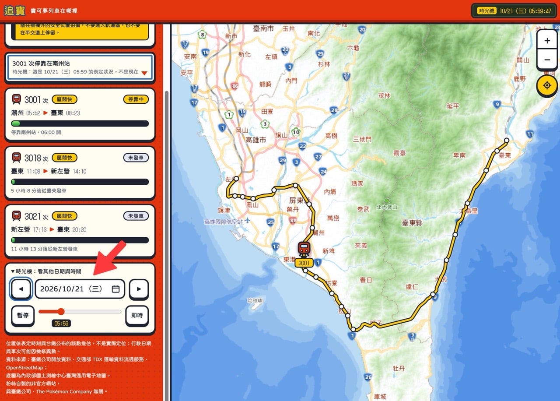Click the 2026/10/21 date input field
560x401 pixels.
coord(80,289)
